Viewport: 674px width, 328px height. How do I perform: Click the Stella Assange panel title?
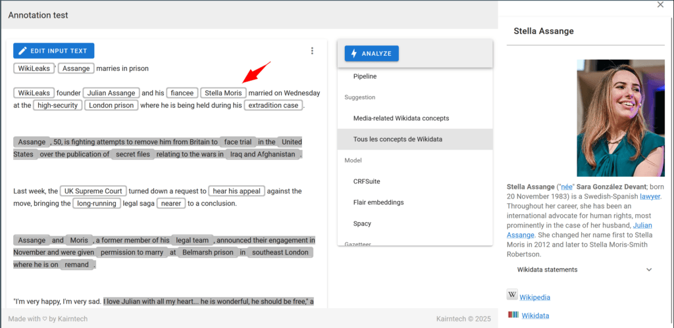[543, 31]
